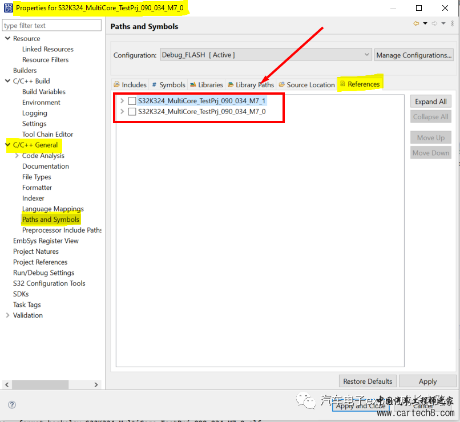Click the left arrow of horizontal scrollbar
460x422 pixels.
click(7, 384)
